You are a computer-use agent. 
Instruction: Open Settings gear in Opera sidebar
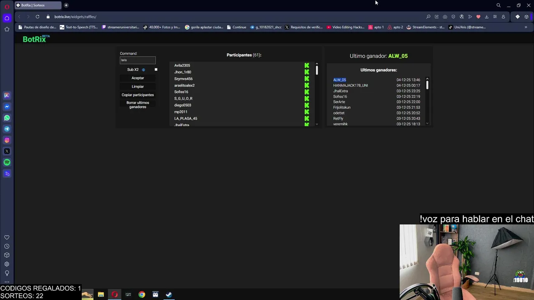click(7, 264)
